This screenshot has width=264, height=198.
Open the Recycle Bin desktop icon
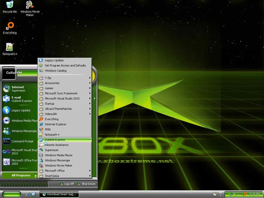tap(10, 7)
